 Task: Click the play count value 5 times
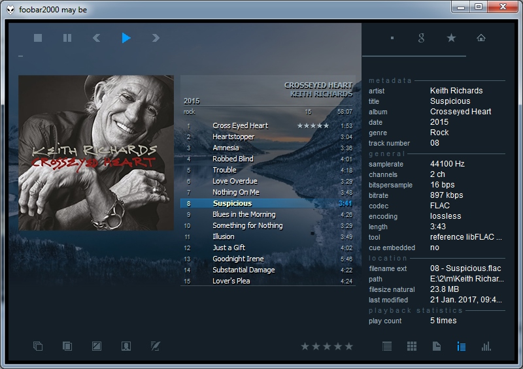443,321
